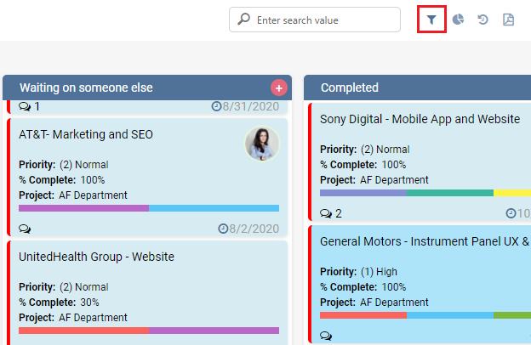Click (1) High priority on General Motors card
This screenshot has width=531, height=345.
click(379, 272)
